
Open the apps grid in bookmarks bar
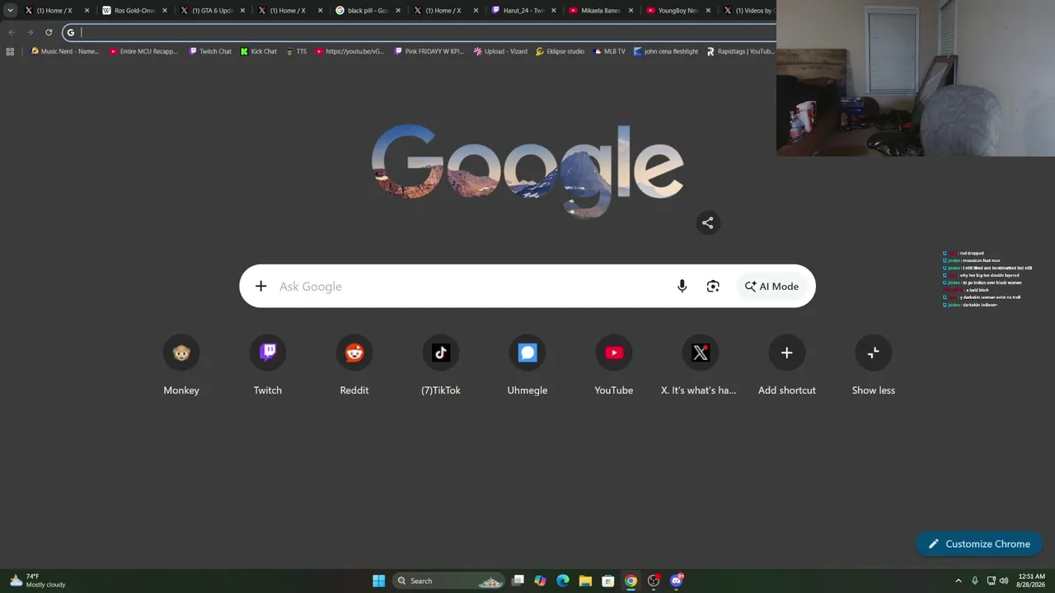(10, 51)
